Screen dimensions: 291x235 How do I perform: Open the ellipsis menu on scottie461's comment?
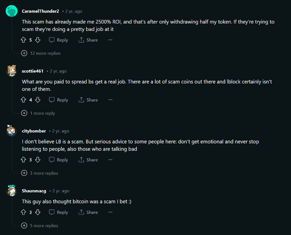pos(110,100)
